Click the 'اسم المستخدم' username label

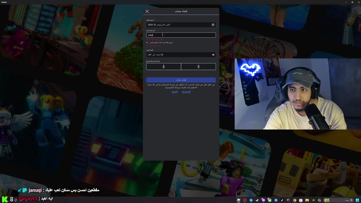coord(151,30)
